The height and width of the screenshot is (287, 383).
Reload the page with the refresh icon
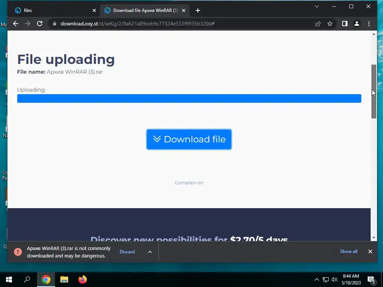(40, 24)
